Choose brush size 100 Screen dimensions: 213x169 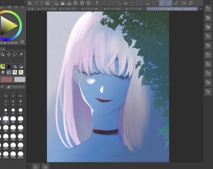(13, 129)
